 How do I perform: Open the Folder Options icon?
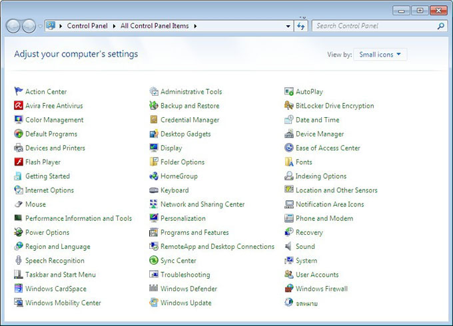(x=154, y=162)
